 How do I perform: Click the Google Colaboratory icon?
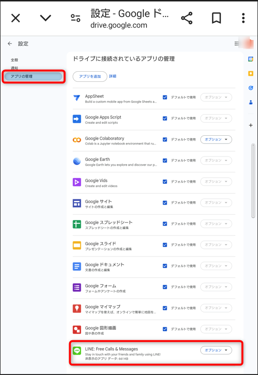click(77, 140)
